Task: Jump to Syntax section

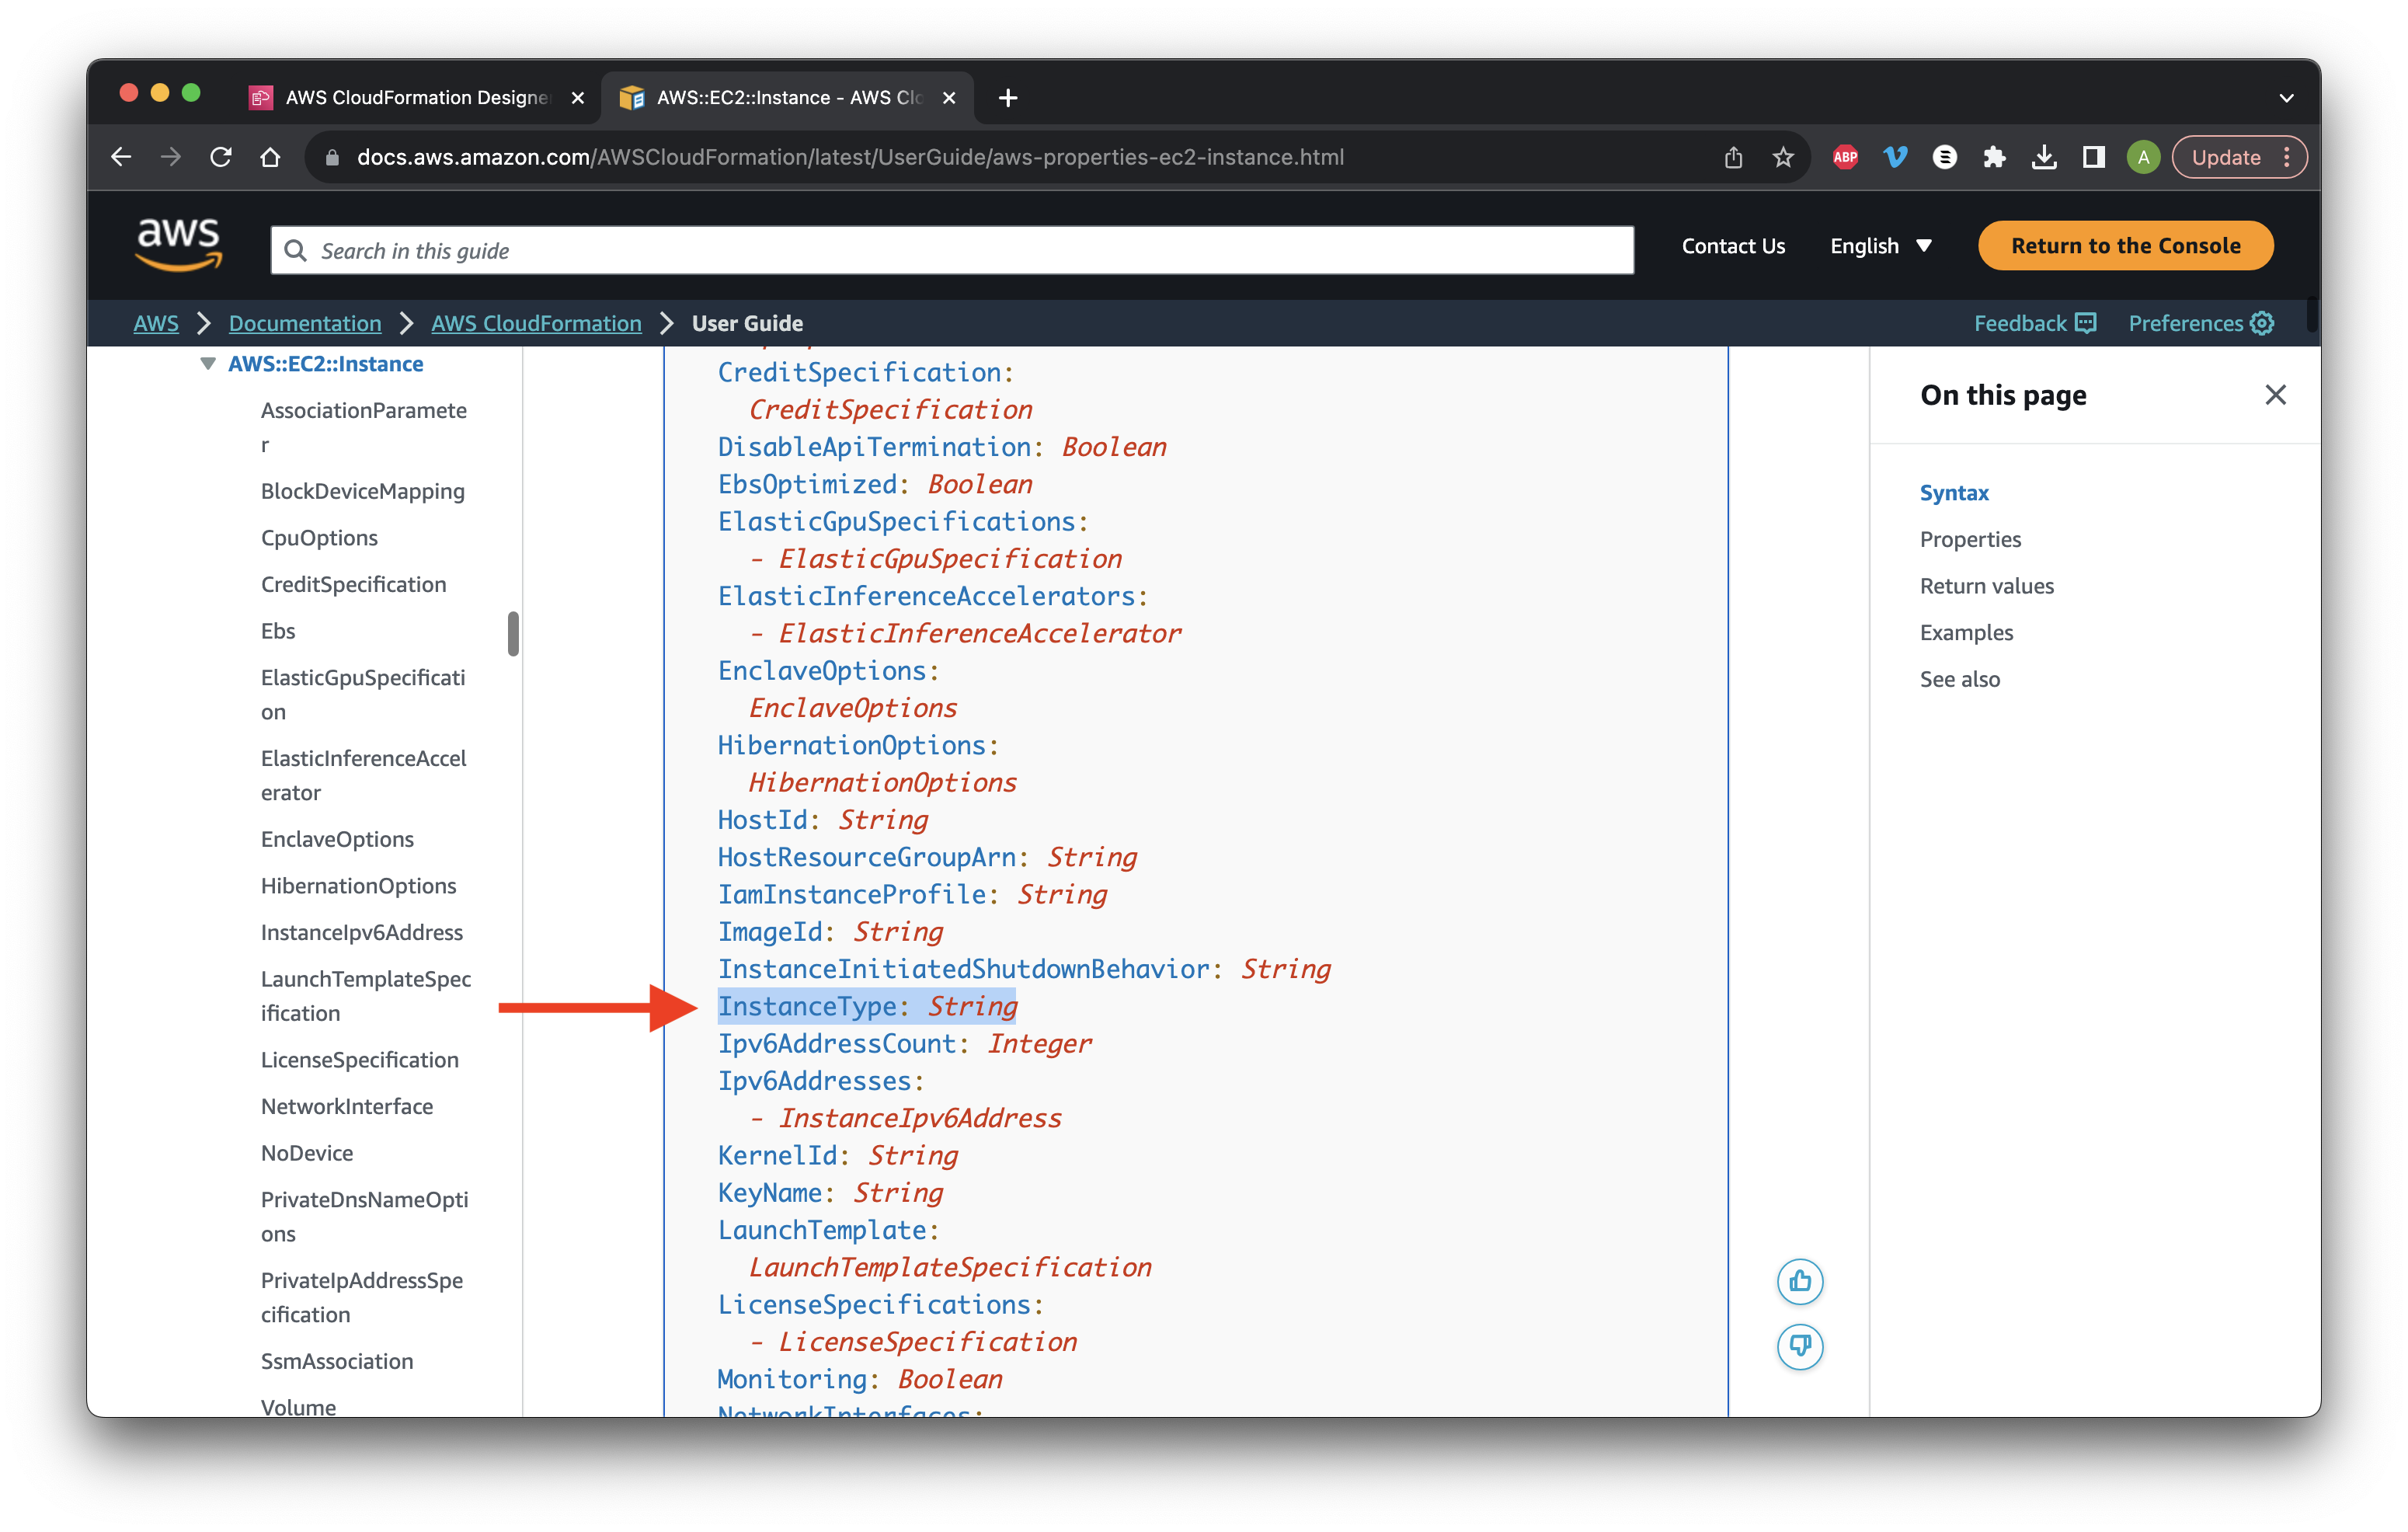Action: 1954,493
